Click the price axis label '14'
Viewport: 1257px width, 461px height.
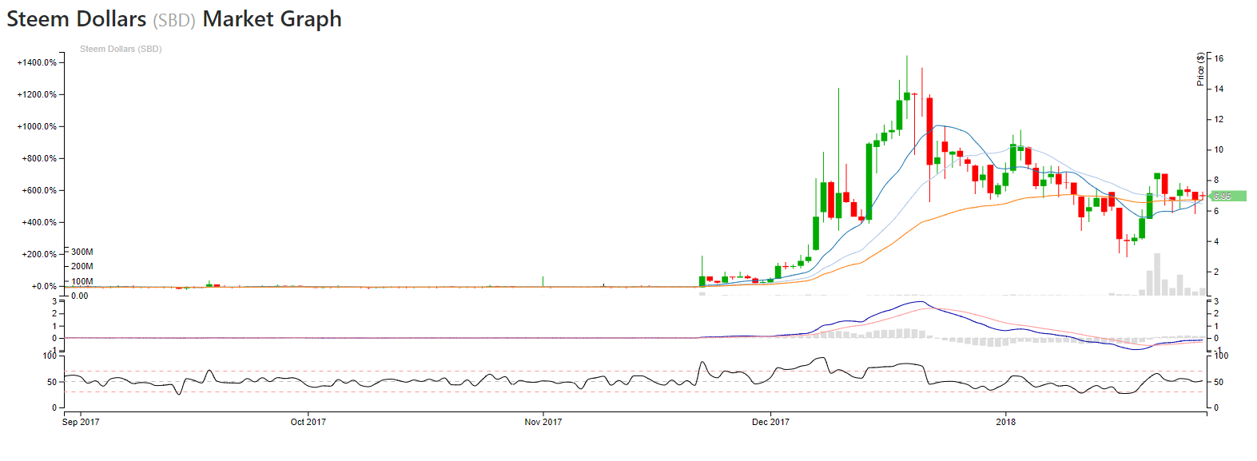pos(1219,89)
